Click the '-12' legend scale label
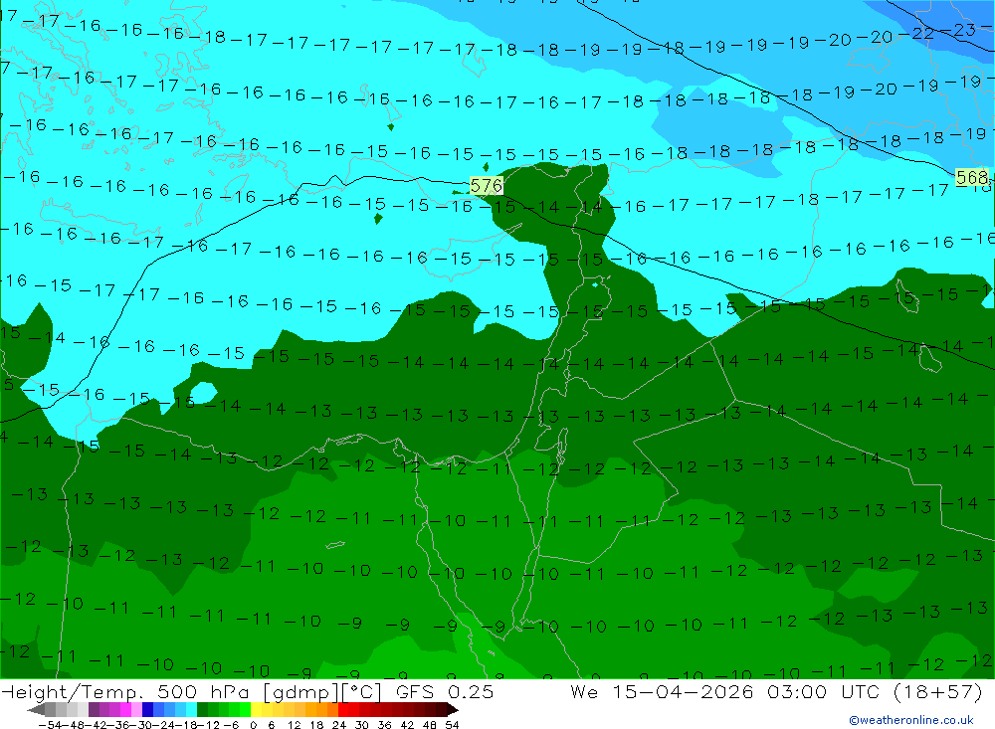This screenshot has height=729, width=995. pyautogui.click(x=208, y=725)
